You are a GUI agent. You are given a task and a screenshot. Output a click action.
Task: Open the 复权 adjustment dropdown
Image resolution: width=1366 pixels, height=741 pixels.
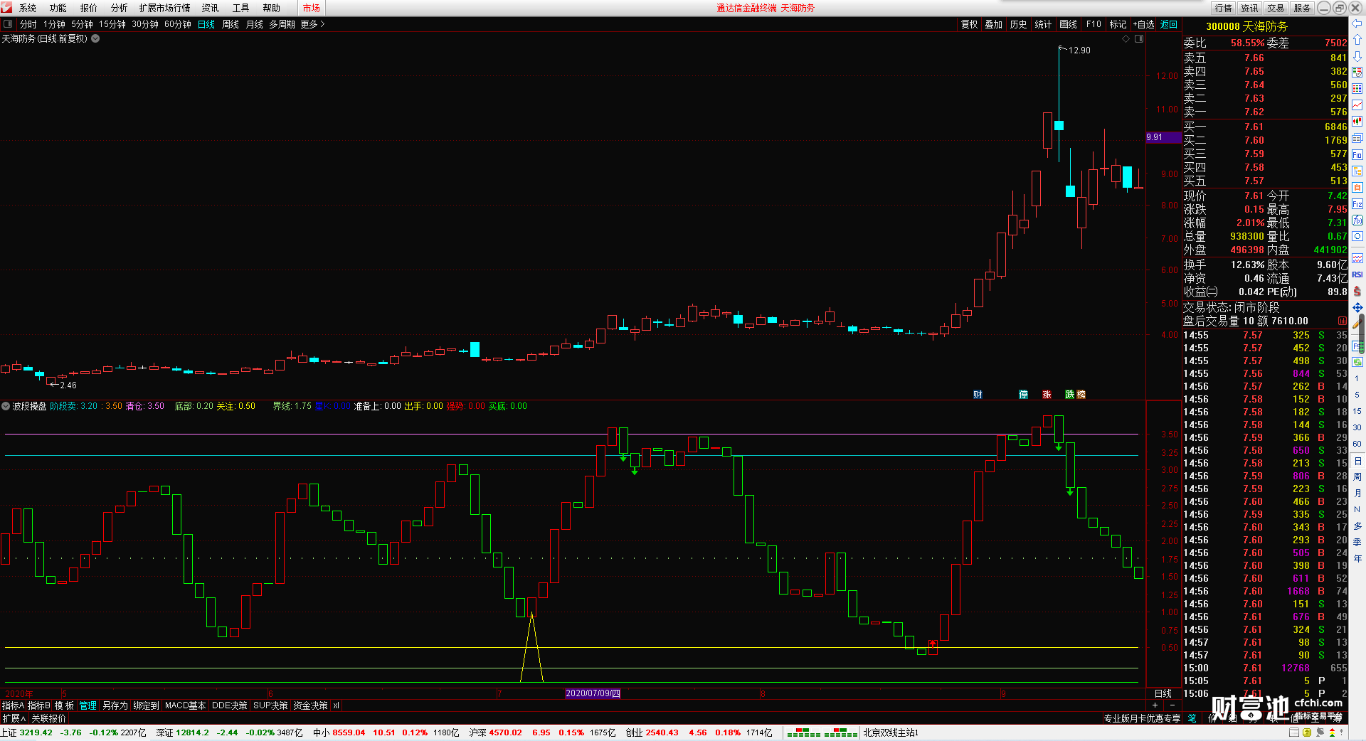[x=970, y=24]
